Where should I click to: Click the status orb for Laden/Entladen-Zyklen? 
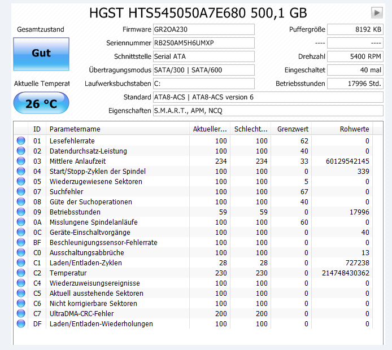point(21,263)
